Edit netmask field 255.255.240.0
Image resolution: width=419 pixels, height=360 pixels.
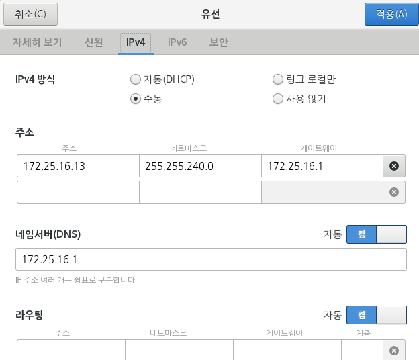click(x=200, y=166)
